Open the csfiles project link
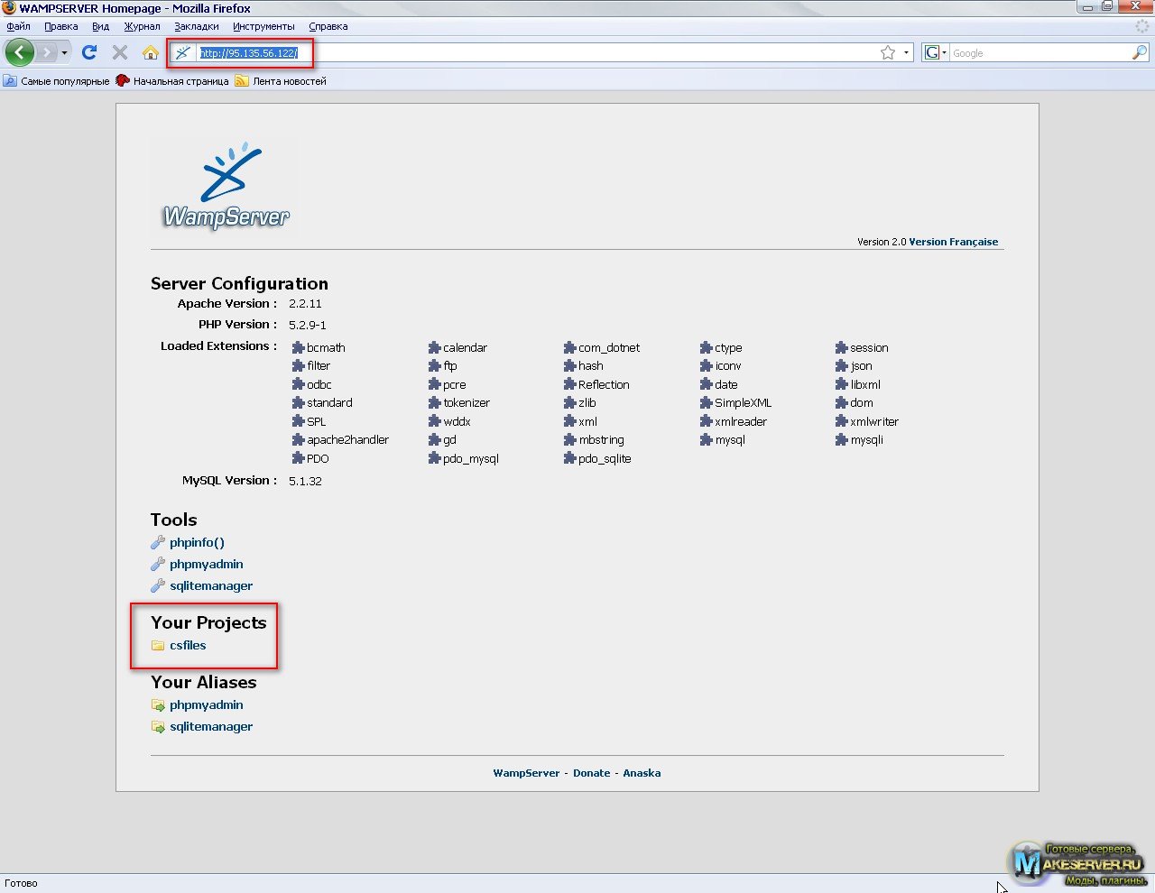This screenshot has width=1155, height=893. pos(188,645)
